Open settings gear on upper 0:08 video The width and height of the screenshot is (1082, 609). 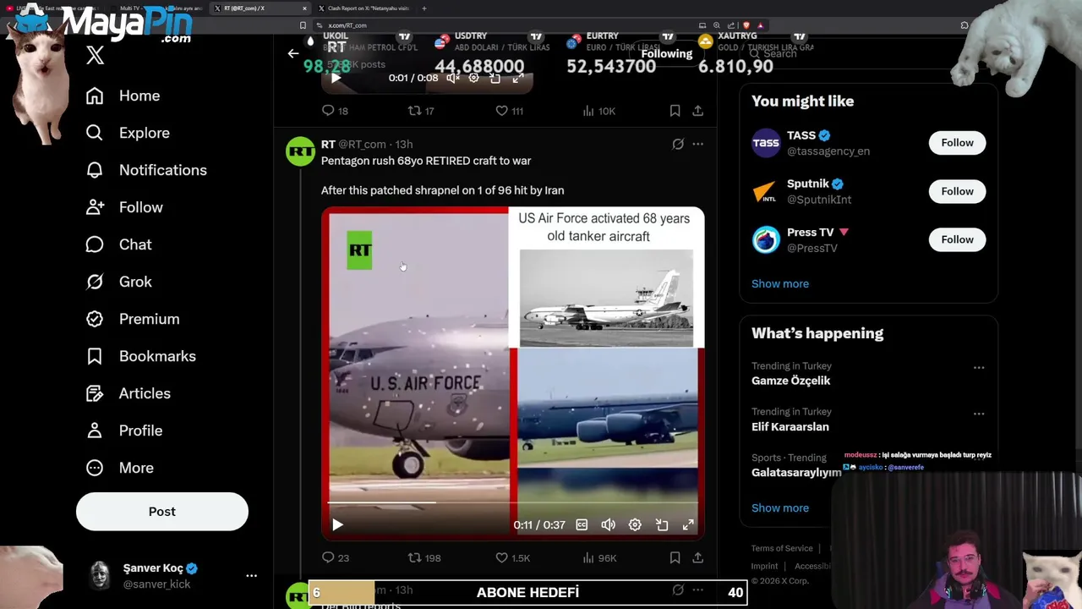[x=473, y=78]
